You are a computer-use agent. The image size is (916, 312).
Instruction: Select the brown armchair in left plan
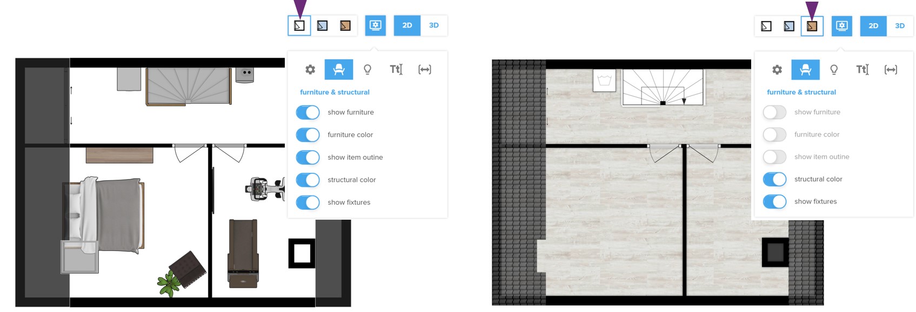click(188, 269)
